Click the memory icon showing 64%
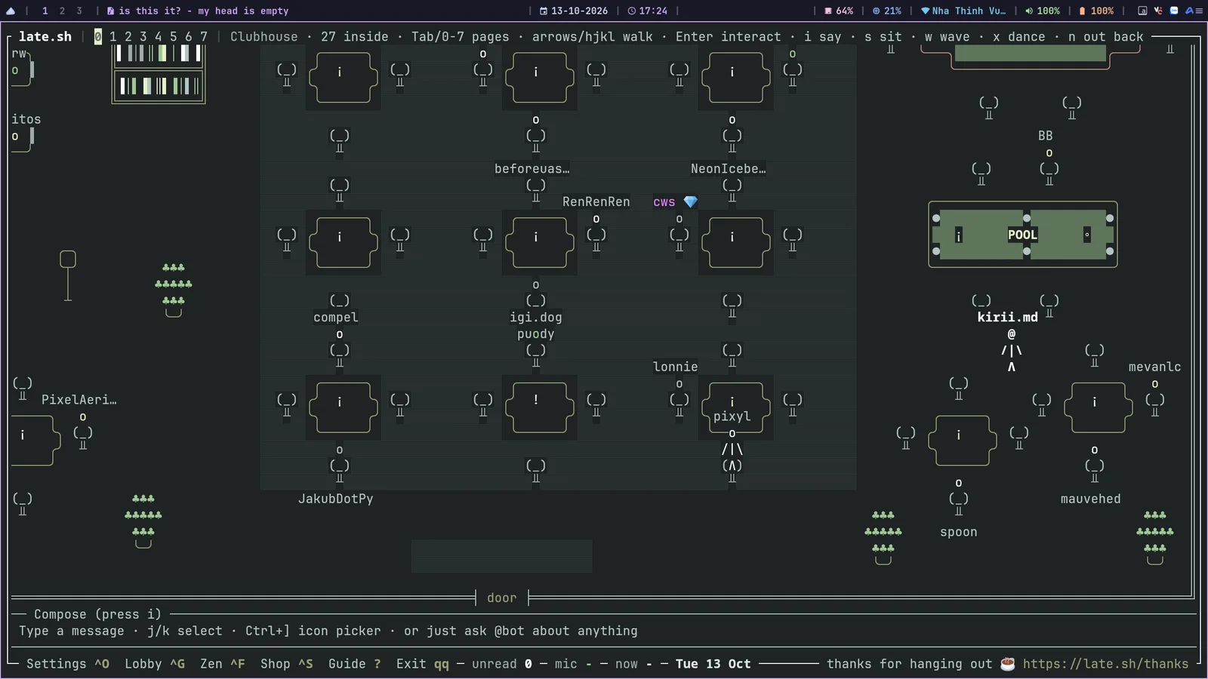Screen dimensions: 1208x679 828,11
